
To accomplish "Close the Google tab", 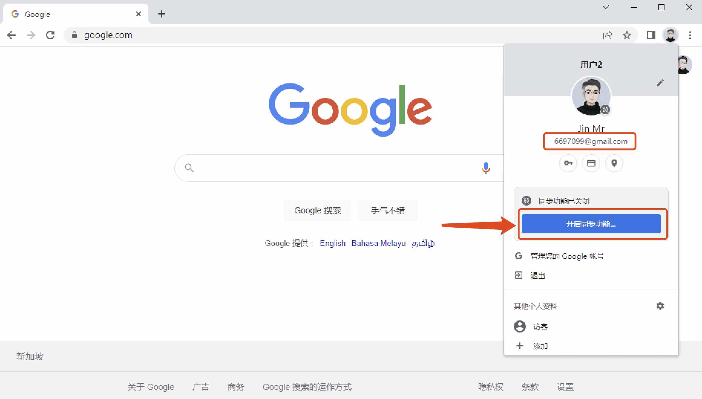I will point(139,14).
